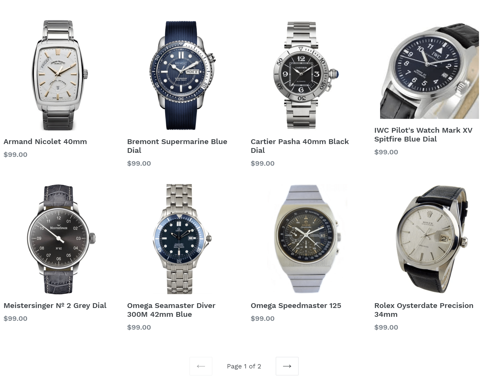View the Cartier Pasha watch photo
Screen dimensions: 481x380
pyautogui.click(x=305, y=75)
